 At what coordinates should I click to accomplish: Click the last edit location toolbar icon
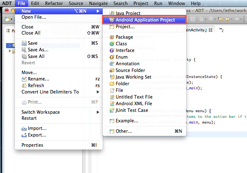point(220,19)
